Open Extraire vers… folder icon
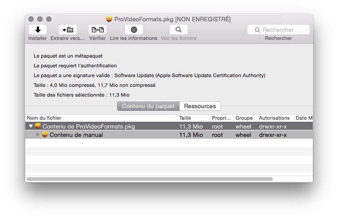Screen dimensions: 338x218 (x=68, y=30)
